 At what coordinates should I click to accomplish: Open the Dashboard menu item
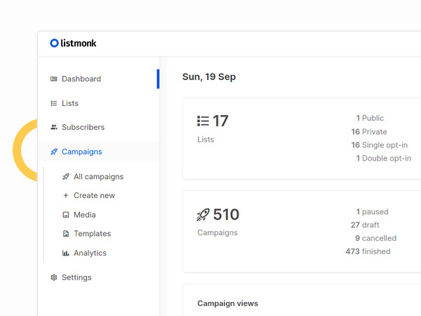pos(81,79)
